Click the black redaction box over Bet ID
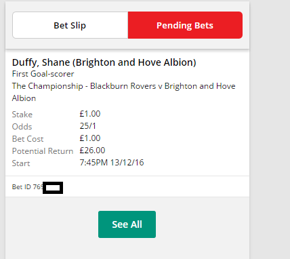This screenshot has height=259, width=290. [53, 188]
